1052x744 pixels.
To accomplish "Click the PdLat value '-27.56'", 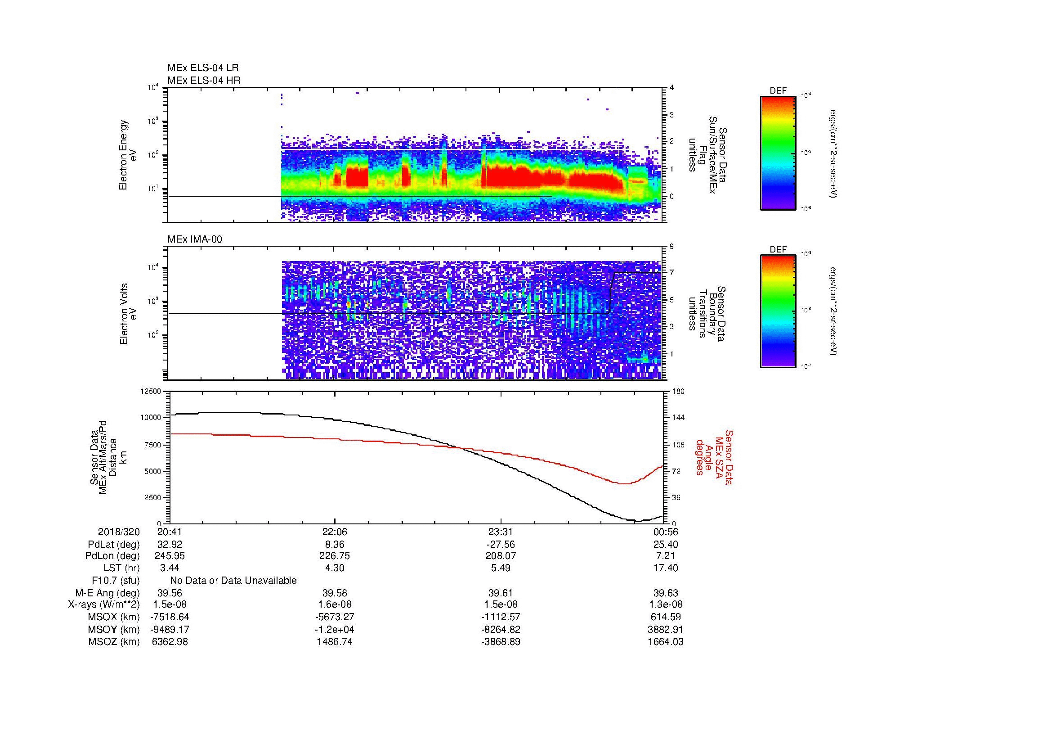I will (x=500, y=545).
